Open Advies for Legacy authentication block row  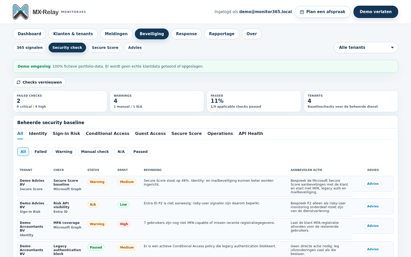pos(373,249)
